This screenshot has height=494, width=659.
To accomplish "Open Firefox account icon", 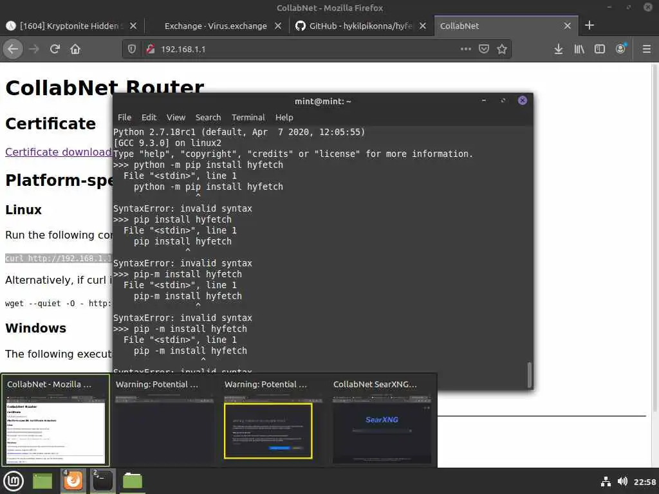I will pos(621,49).
